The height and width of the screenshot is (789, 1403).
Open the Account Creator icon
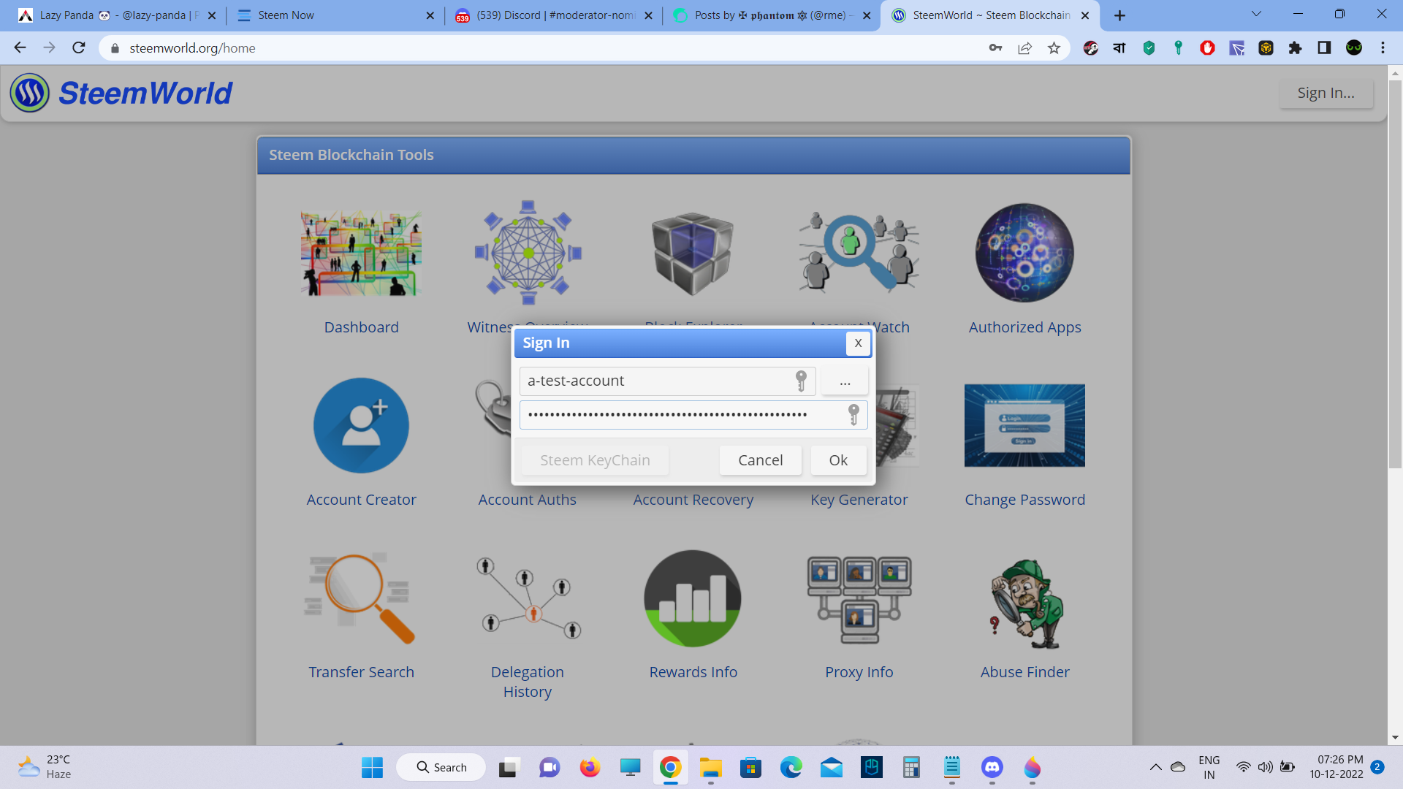click(361, 425)
